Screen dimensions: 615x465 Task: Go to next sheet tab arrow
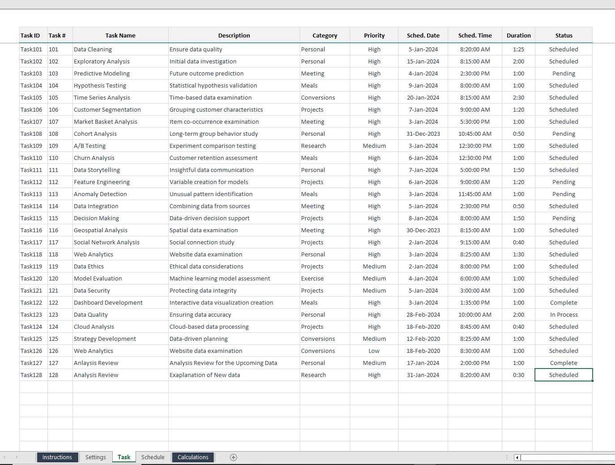tap(17, 457)
